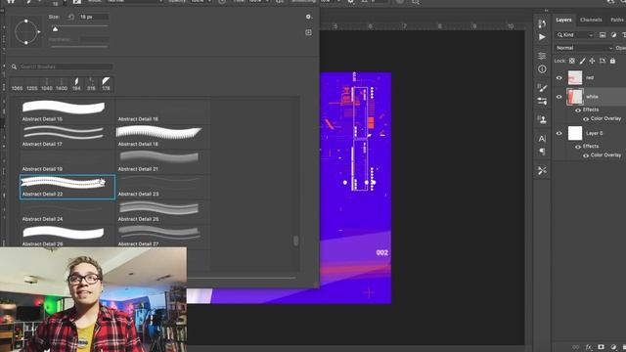The width and height of the screenshot is (626, 352).
Task: Select Abstract Detail 23 brush
Action: (163, 187)
